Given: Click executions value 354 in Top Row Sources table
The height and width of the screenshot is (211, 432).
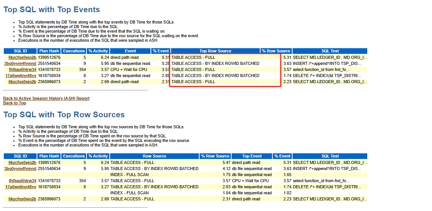Looking at the screenshot, I should pos(82,181).
